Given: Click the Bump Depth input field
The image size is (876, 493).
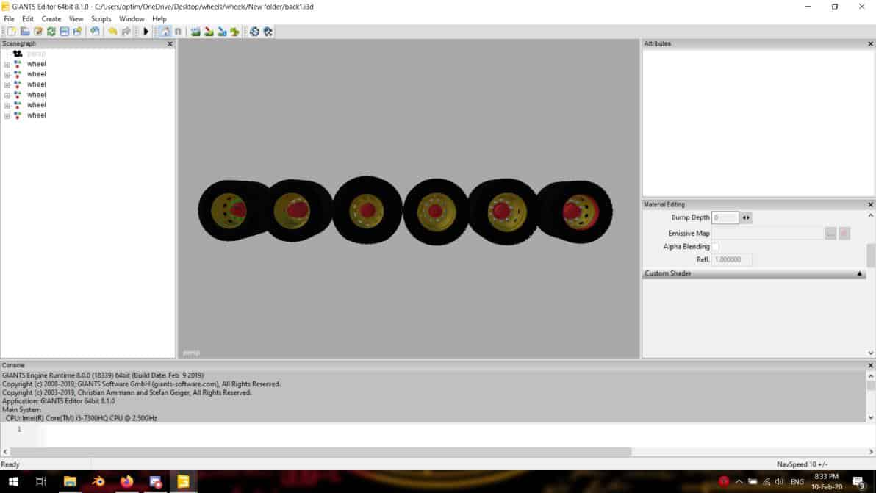Looking at the screenshot, I should tap(725, 218).
